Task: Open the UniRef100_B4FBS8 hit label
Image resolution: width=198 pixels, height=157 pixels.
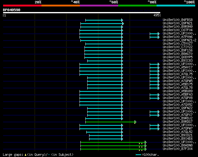Action: [x=178, y=20]
